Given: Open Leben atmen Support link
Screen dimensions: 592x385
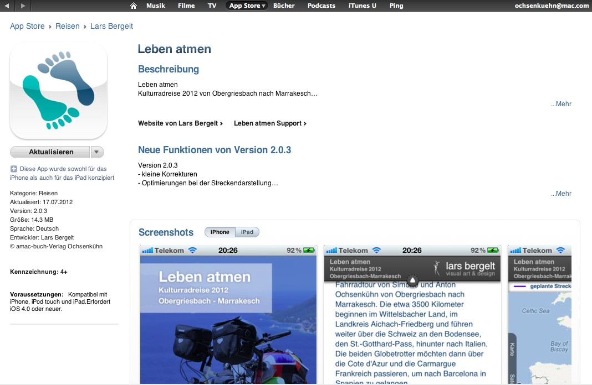Looking at the screenshot, I should tap(270, 123).
